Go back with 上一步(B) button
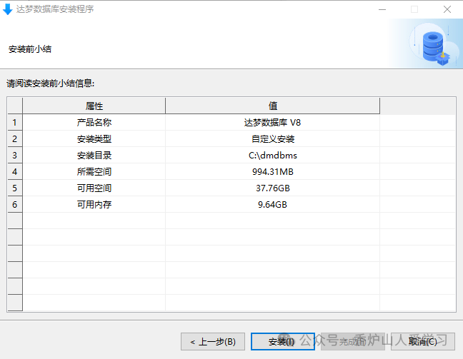 coord(213,342)
